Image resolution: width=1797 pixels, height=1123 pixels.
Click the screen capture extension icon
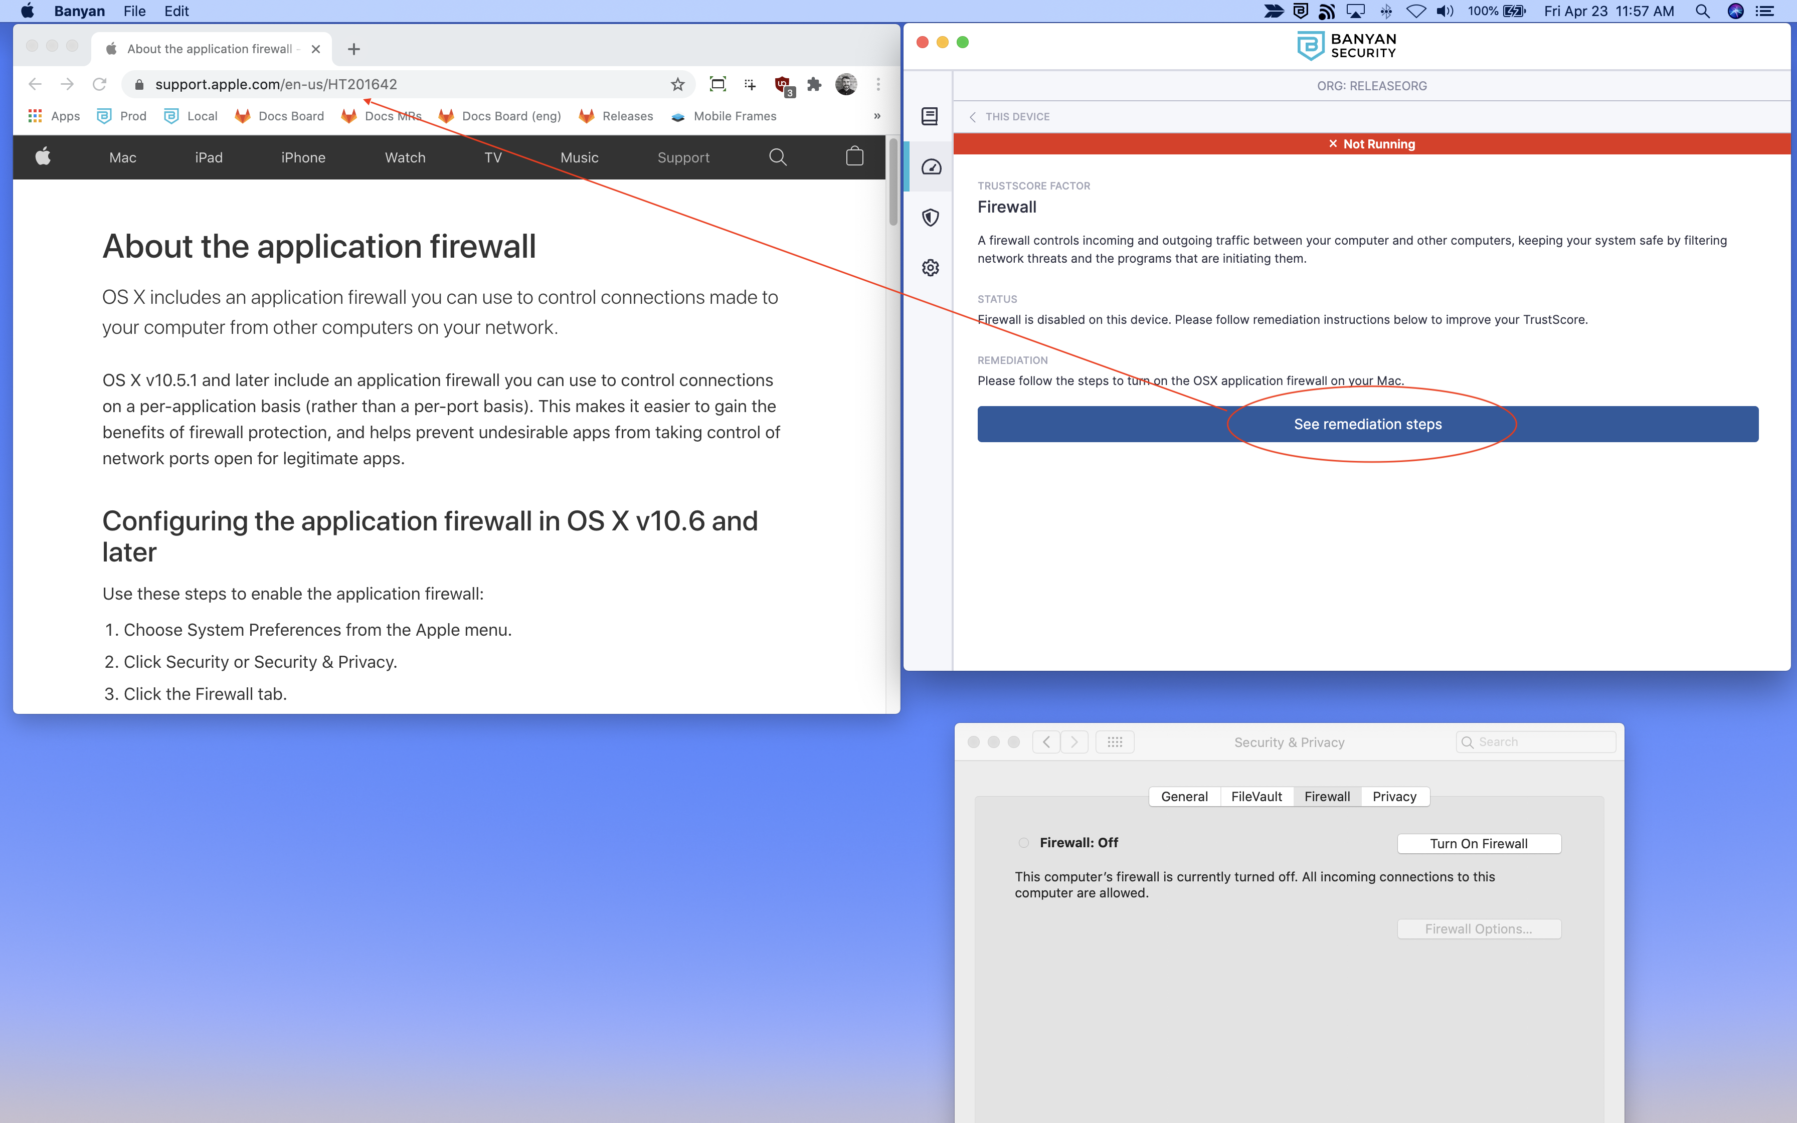[x=717, y=84]
